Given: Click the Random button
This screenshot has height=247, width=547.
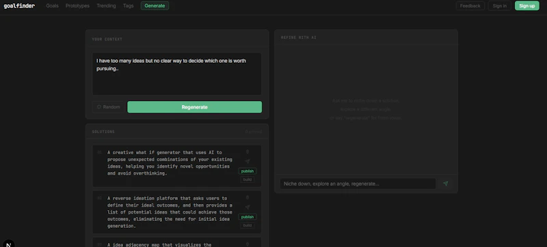Looking at the screenshot, I should coord(109,107).
